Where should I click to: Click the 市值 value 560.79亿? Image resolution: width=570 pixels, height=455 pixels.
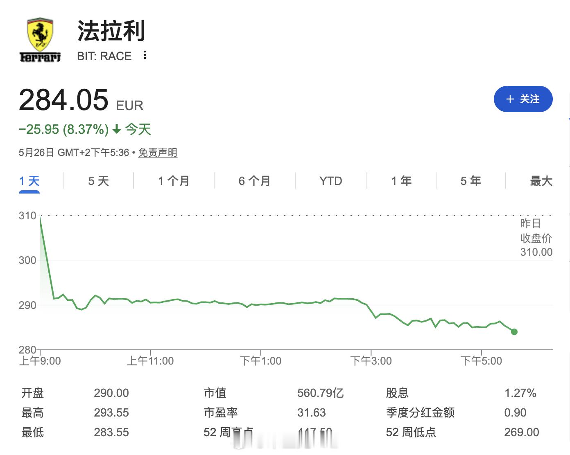(x=321, y=393)
